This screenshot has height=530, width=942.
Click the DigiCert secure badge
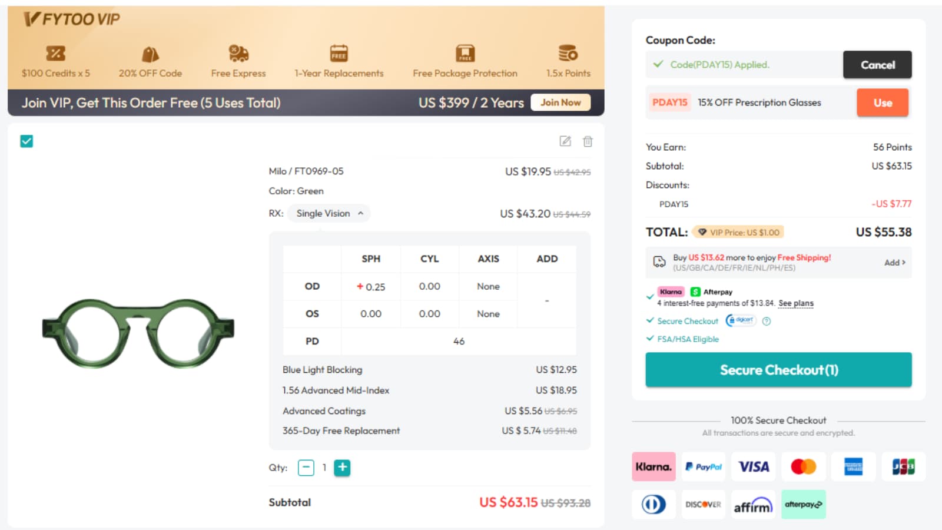click(741, 320)
